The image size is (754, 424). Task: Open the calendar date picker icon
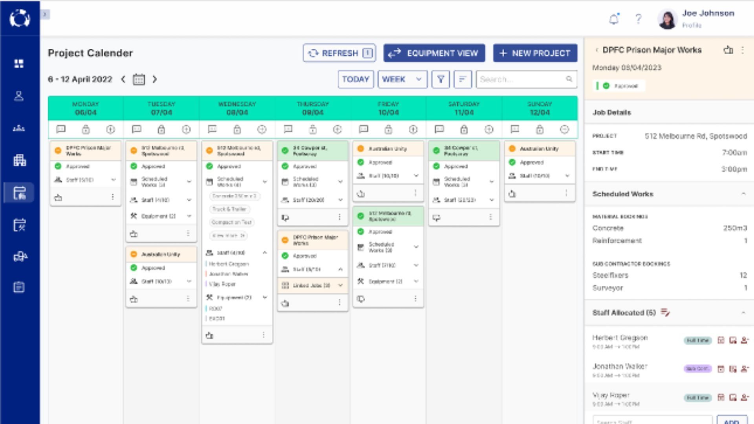point(139,80)
